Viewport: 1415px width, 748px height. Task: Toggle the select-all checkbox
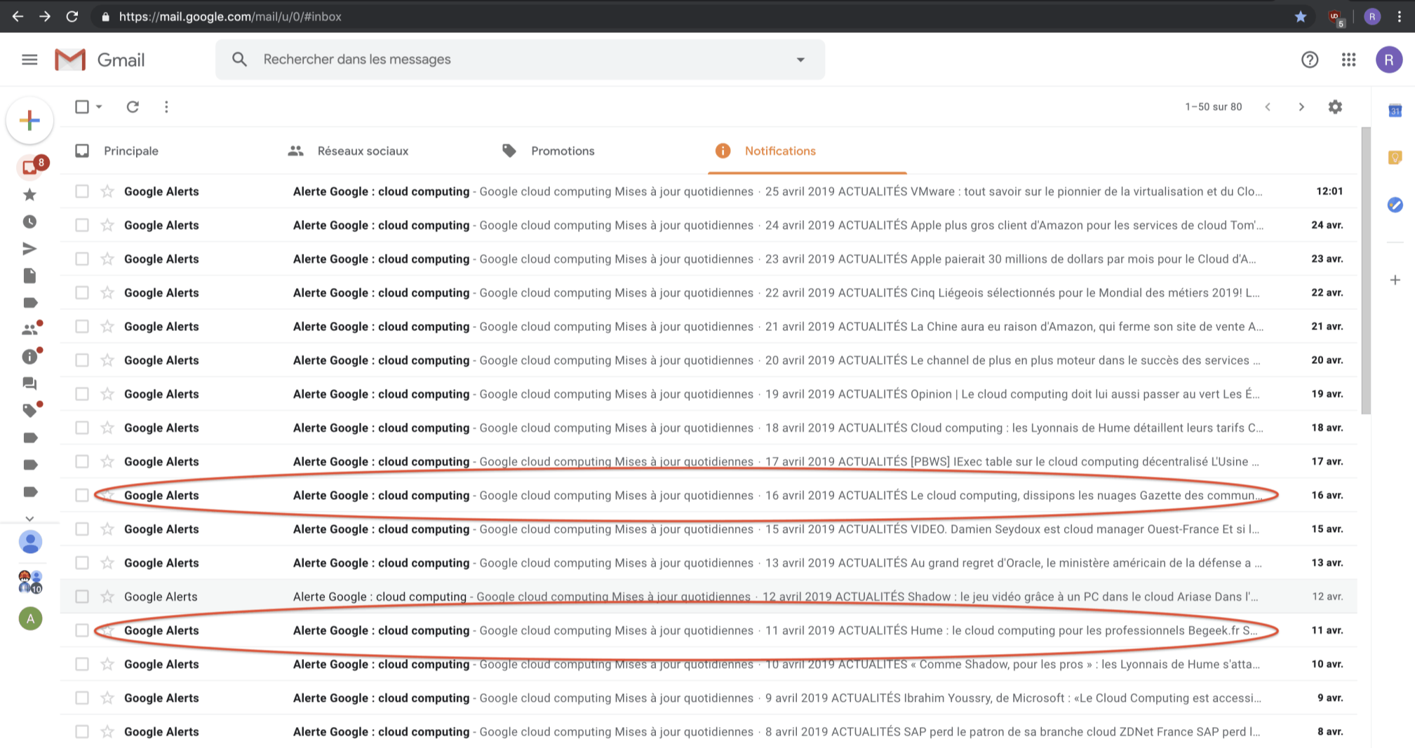(82, 107)
